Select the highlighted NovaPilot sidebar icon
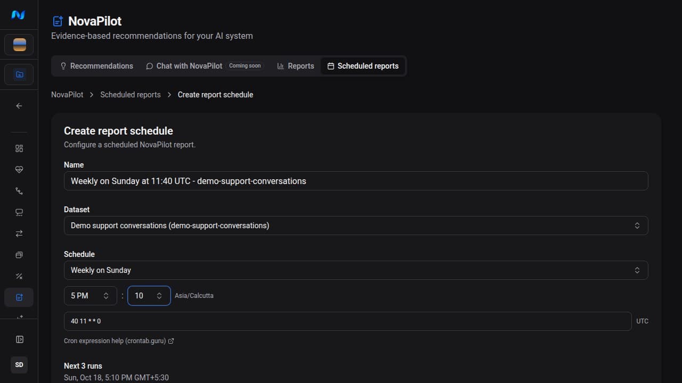The width and height of the screenshot is (682, 383). click(19, 297)
